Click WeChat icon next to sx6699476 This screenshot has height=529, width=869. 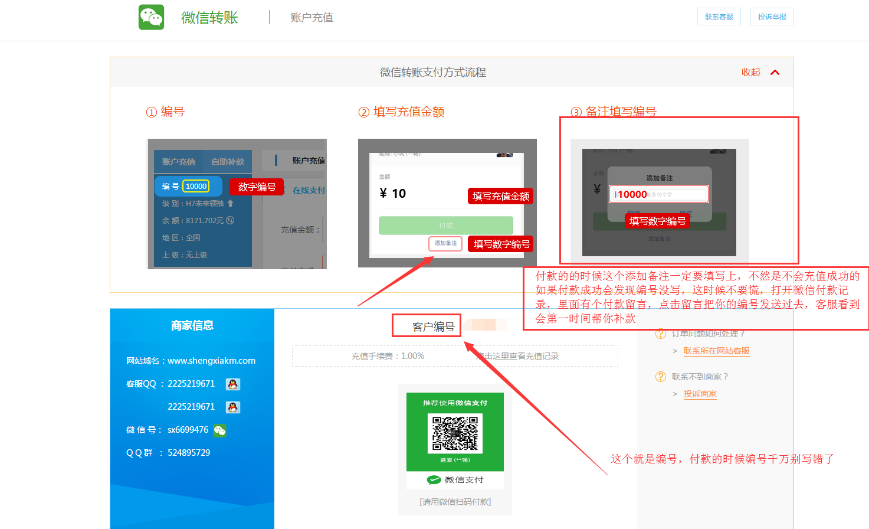click(219, 430)
